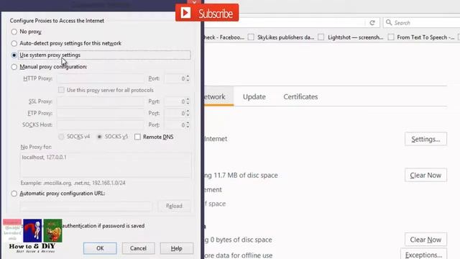Open the Facebook bookmark in bookmarks bar
This screenshot has width=460, height=259.
pyautogui.click(x=224, y=37)
